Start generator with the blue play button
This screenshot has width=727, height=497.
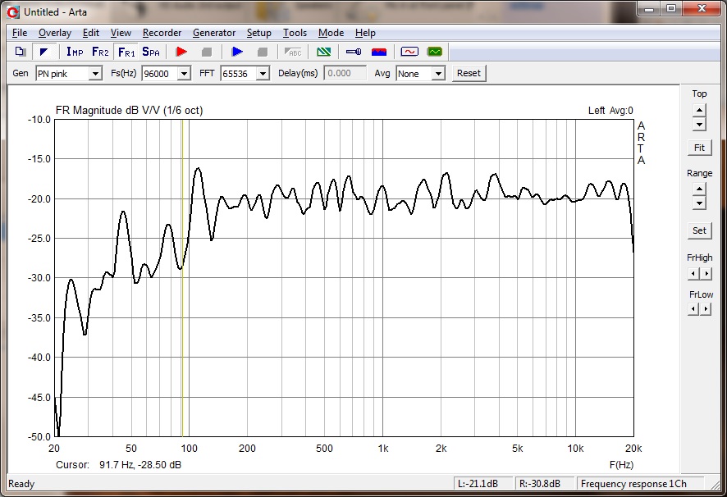[237, 52]
